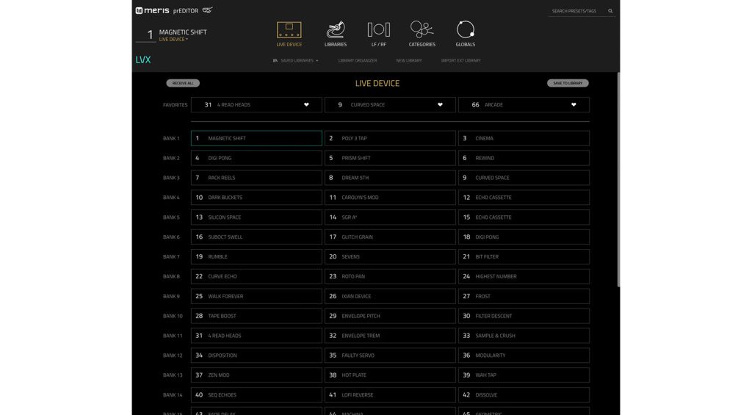Viewport: 752px width, 415px height.
Task: Select preset 34 Disposition
Action: [x=256, y=356]
